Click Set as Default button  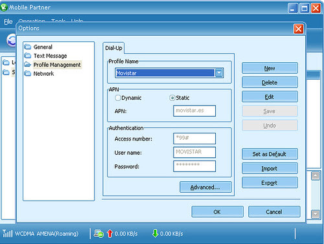point(270,154)
